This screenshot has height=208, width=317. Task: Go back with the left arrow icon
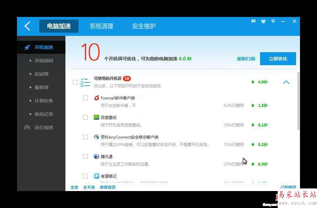[x=27, y=26]
